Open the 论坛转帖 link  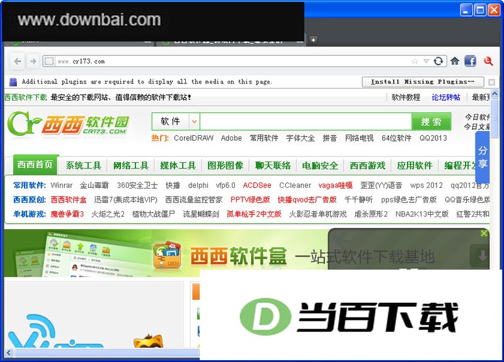[x=446, y=97]
